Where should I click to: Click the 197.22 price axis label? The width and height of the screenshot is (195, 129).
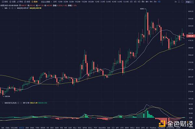click(x=191, y=99)
